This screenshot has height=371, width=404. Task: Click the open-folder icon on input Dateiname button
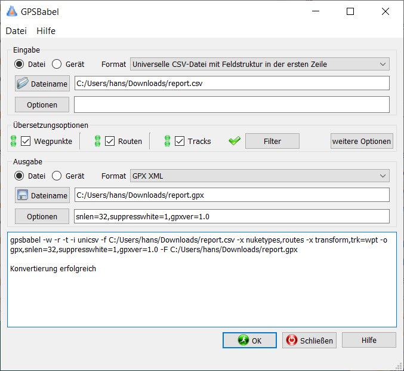click(23, 83)
